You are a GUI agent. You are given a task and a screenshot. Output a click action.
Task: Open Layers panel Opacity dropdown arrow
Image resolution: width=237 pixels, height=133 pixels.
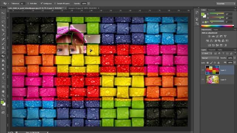(234, 58)
